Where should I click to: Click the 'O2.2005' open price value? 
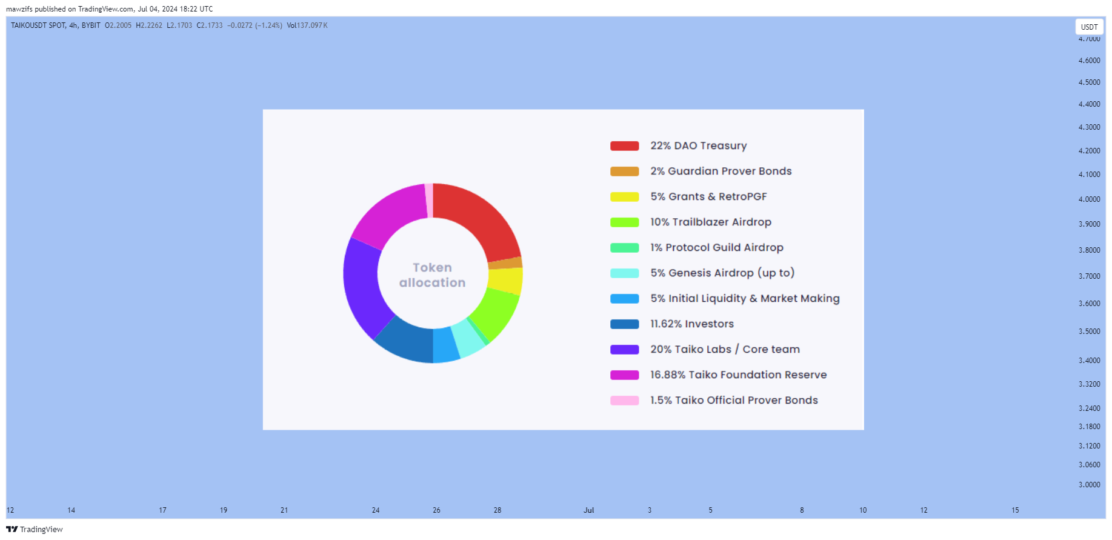(118, 25)
